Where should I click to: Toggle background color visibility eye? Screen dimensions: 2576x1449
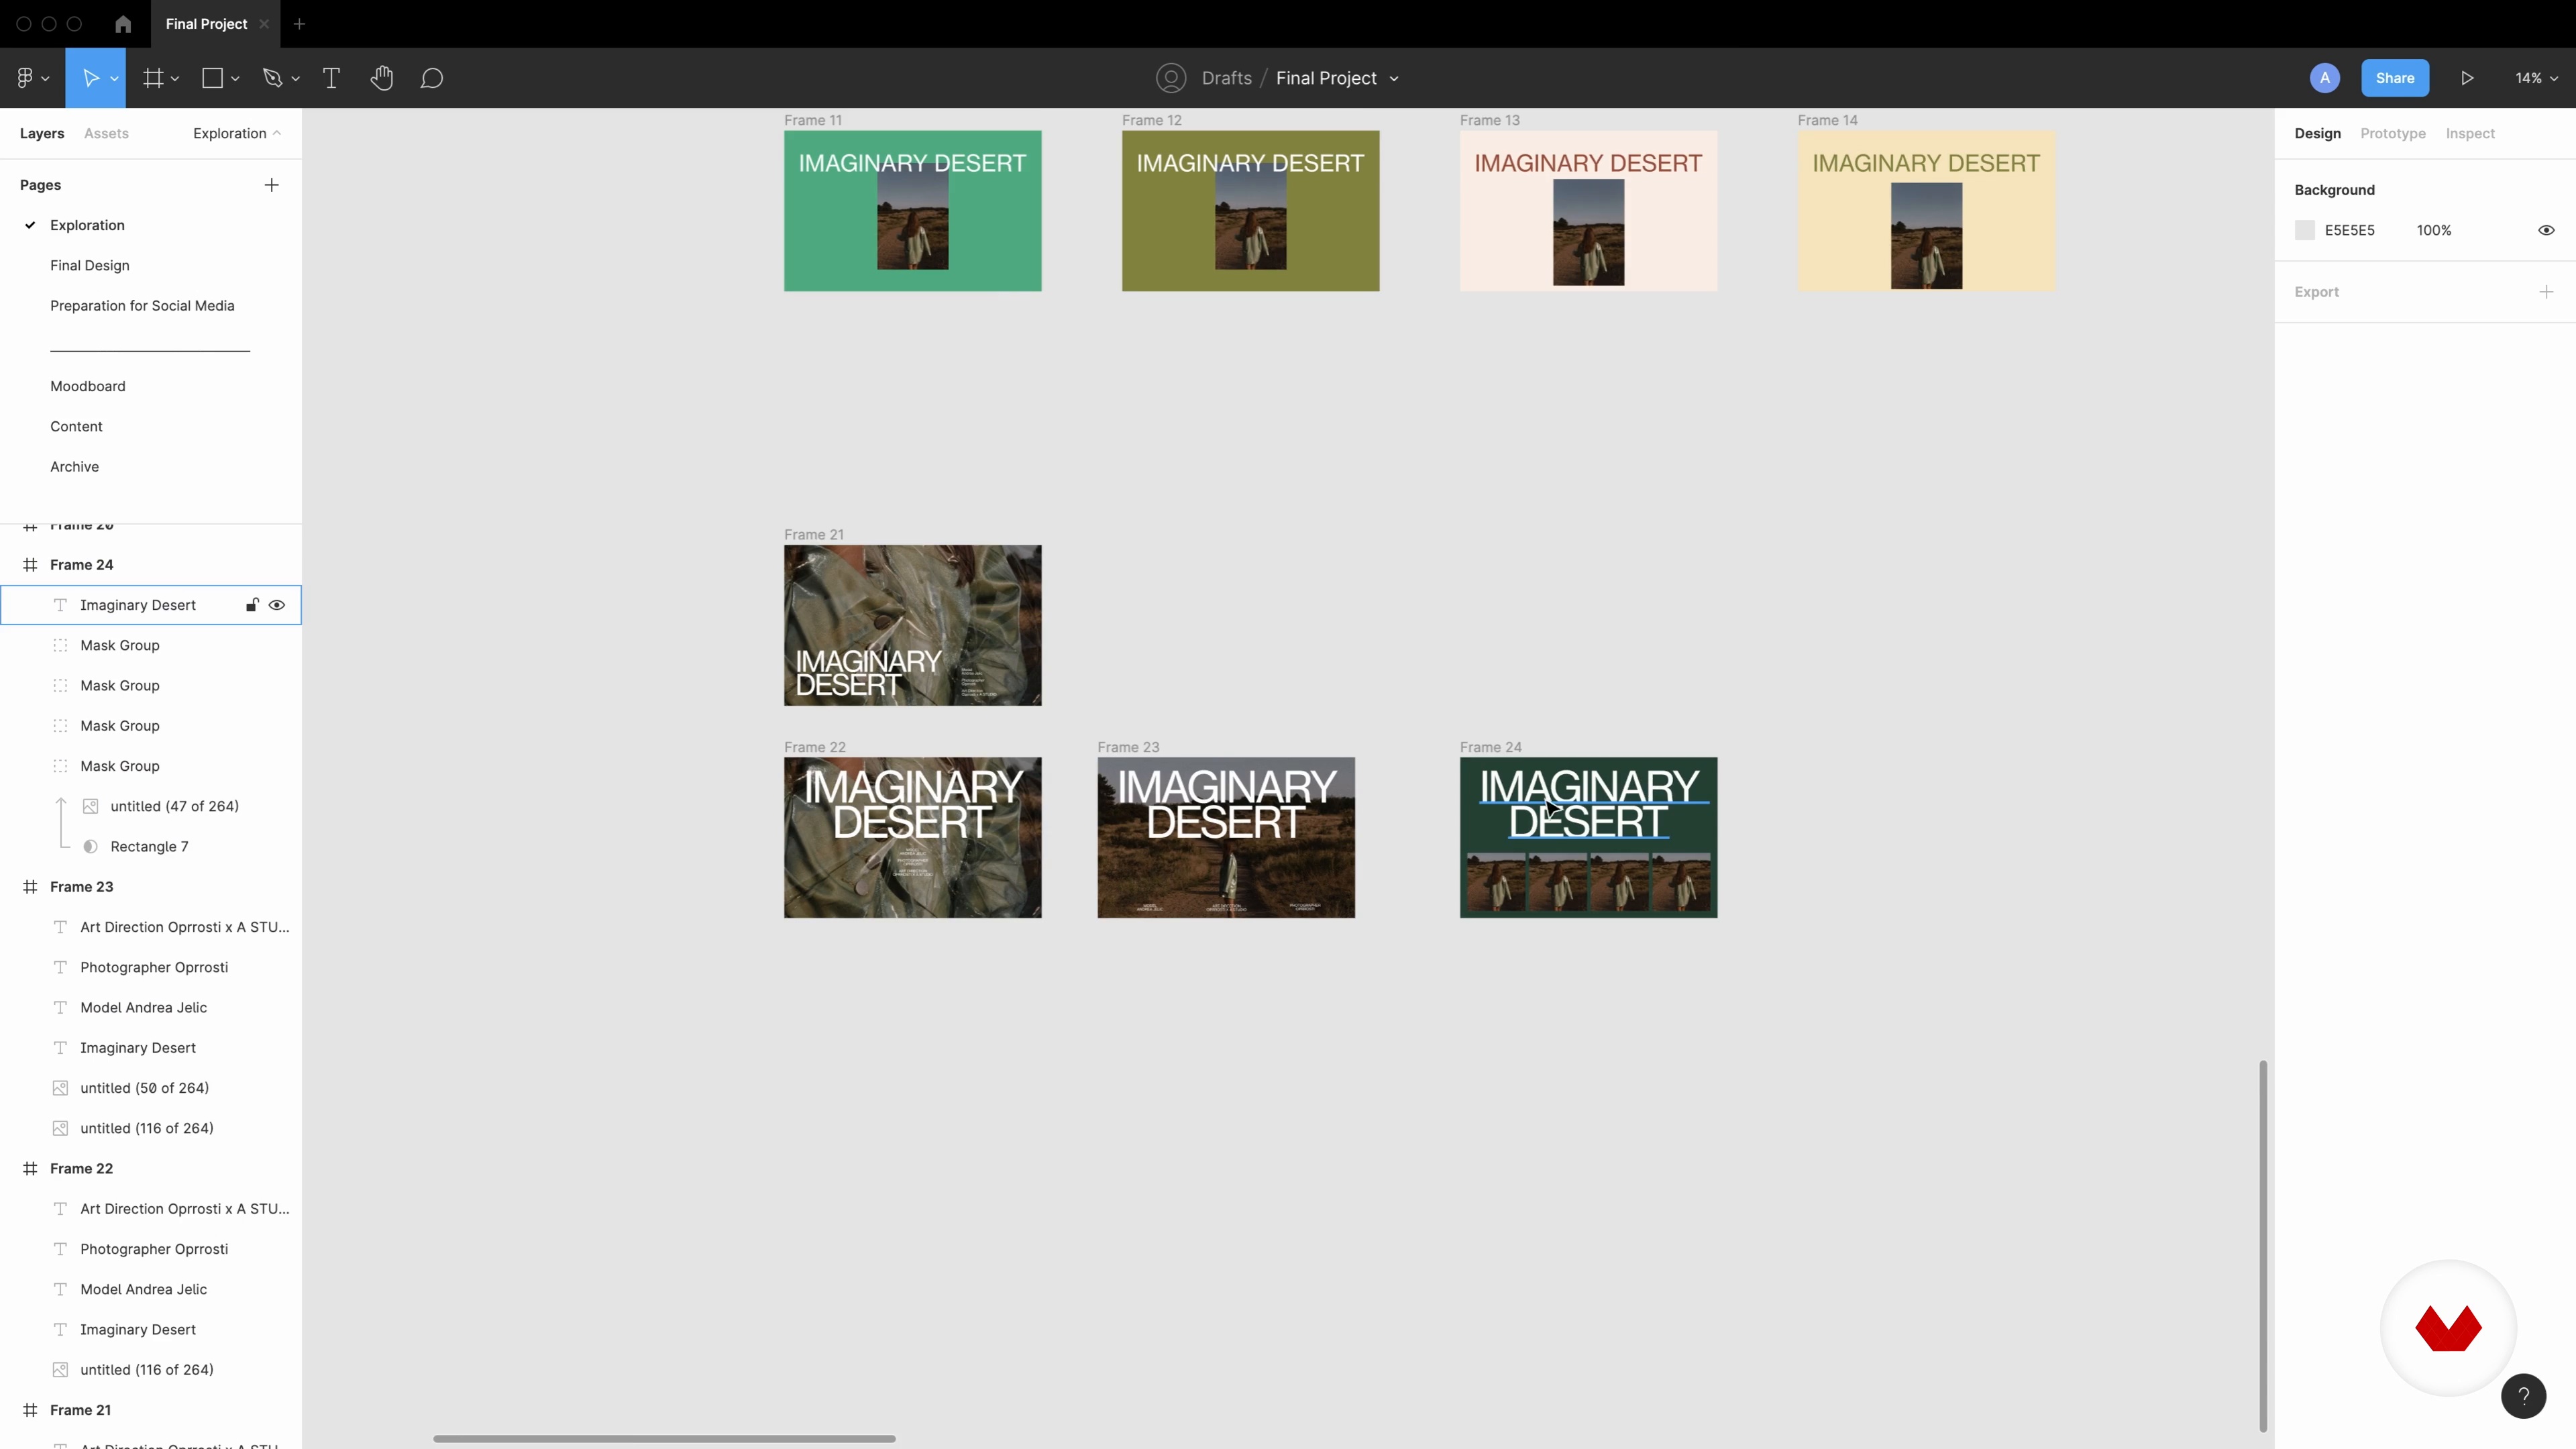[2546, 230]
